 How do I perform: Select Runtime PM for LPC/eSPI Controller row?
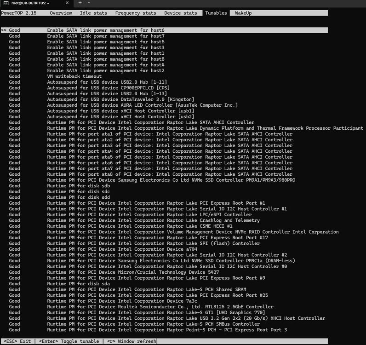tap(130, 215)
